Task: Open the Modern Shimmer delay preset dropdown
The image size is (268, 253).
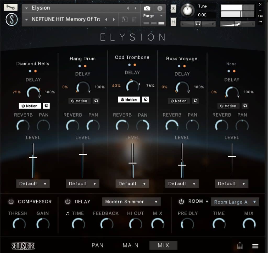Action: (131, 202)
